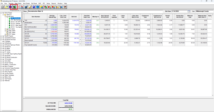The image size is (214, 112).
Task: Click green status dot beside 501.01 - Top Asphalt
Action: point(10,27)
